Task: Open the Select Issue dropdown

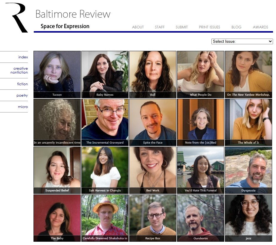Action: point(242,42)
